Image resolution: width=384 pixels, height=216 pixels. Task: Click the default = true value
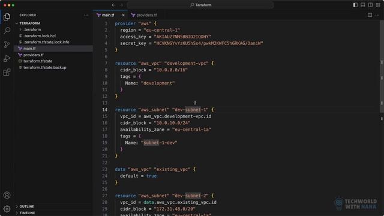pos(151,176)
